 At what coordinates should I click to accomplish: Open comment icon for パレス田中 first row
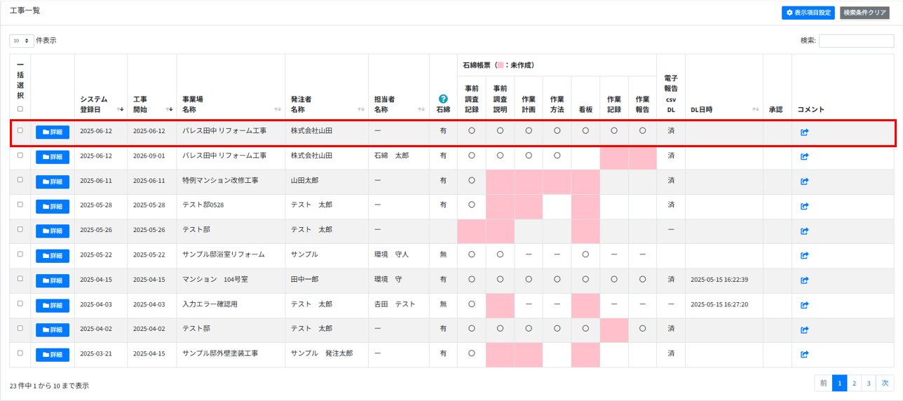click(x=804, y=132)
